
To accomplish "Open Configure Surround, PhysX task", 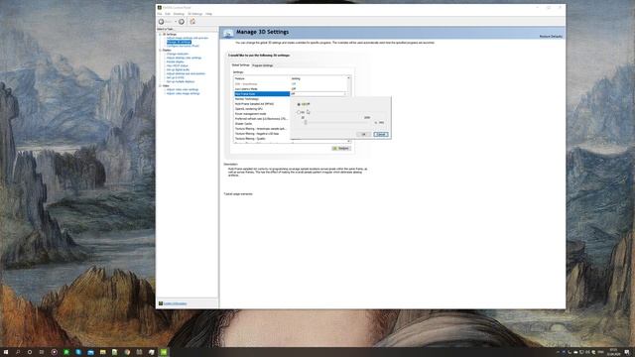I will [x=183, y=47].
